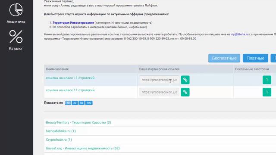The width and height of the screenshot is (276, 155).
Task: Show 20 items per page
Action: tap(75, 103)
